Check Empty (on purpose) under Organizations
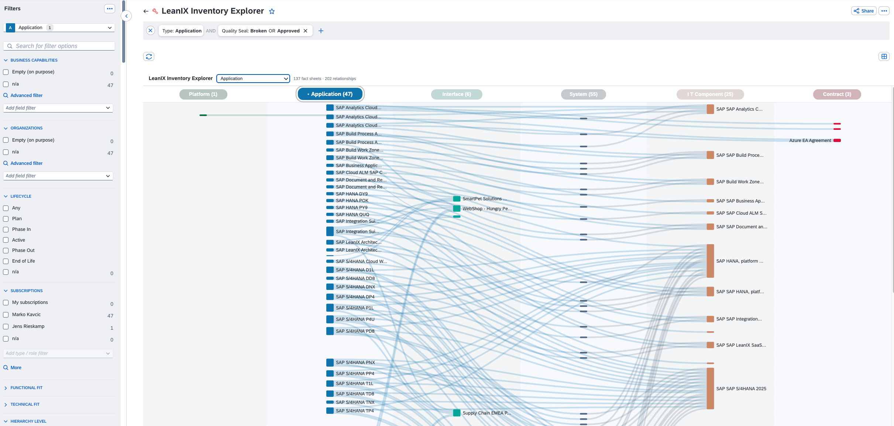The height and width of the screenshot is (426, 894). pyautogui.click(x=6, y=140)
